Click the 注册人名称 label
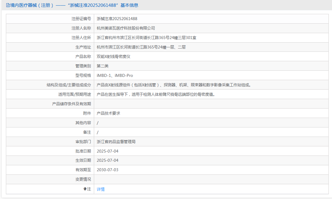The height and width of the screenshot is (199, 332). click(x=81, y=28)
